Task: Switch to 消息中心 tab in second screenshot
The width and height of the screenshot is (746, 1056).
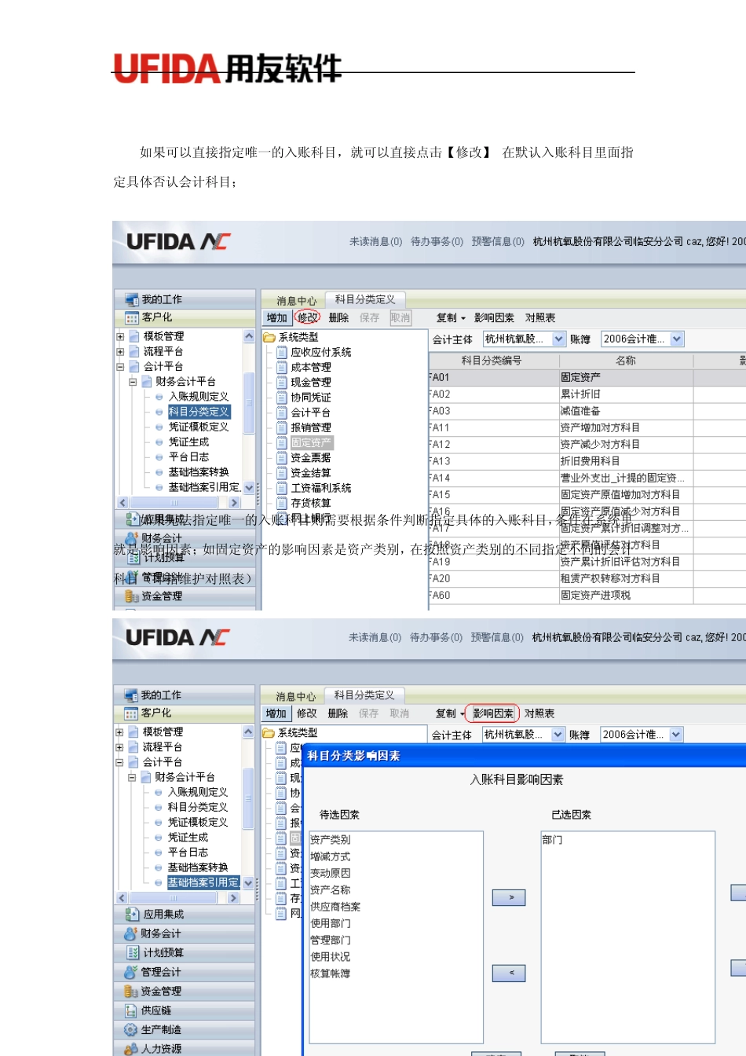Action: (295, 696)
